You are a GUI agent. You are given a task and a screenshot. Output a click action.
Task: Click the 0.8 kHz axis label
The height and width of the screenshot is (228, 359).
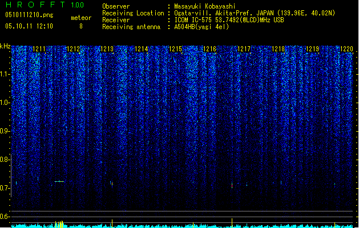5,160
